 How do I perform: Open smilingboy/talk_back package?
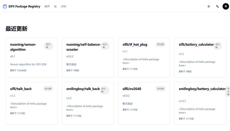[x=83, y=89]
